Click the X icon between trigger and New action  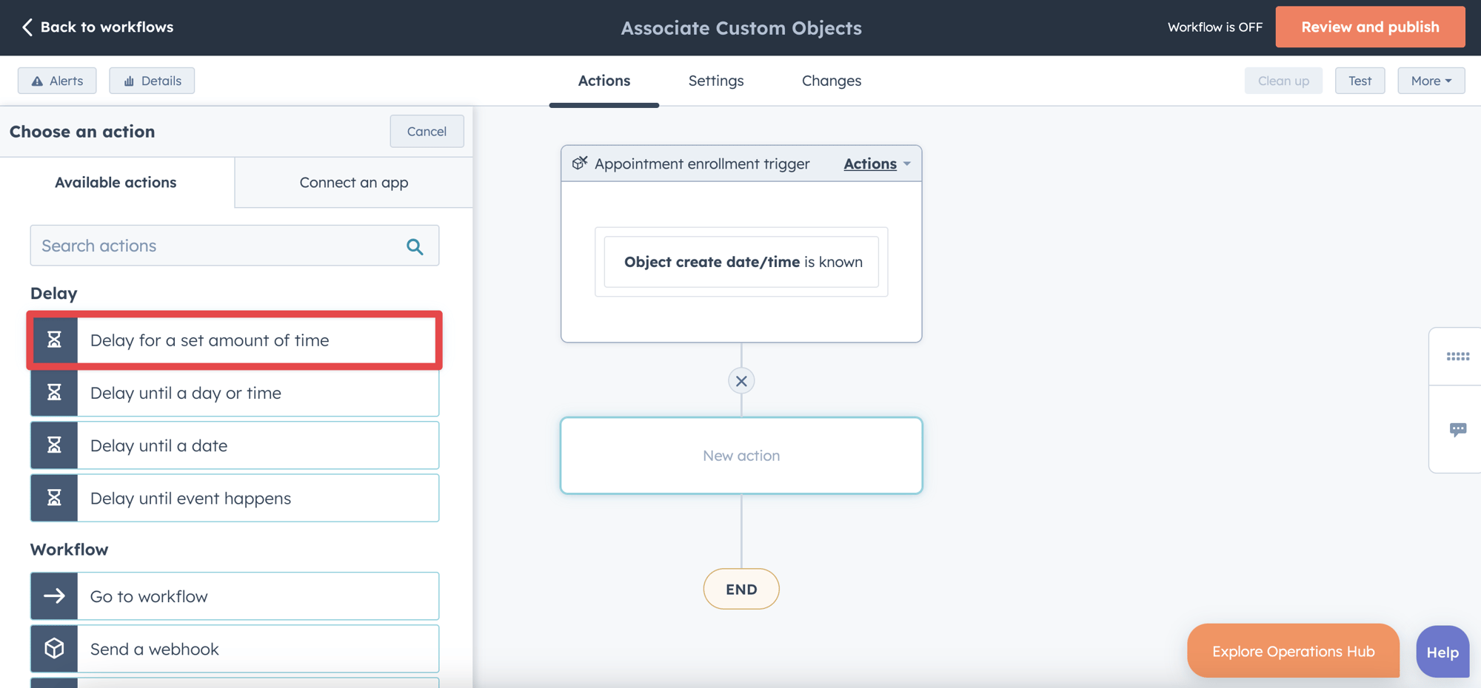click(741, 381)
